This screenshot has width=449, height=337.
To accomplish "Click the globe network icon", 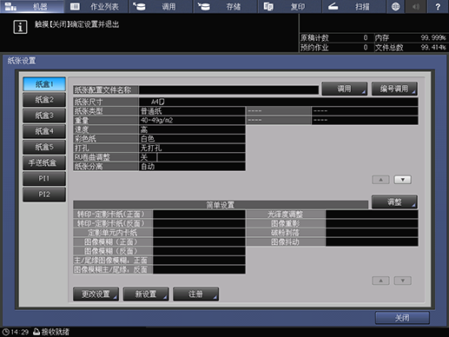I will 395,6.
